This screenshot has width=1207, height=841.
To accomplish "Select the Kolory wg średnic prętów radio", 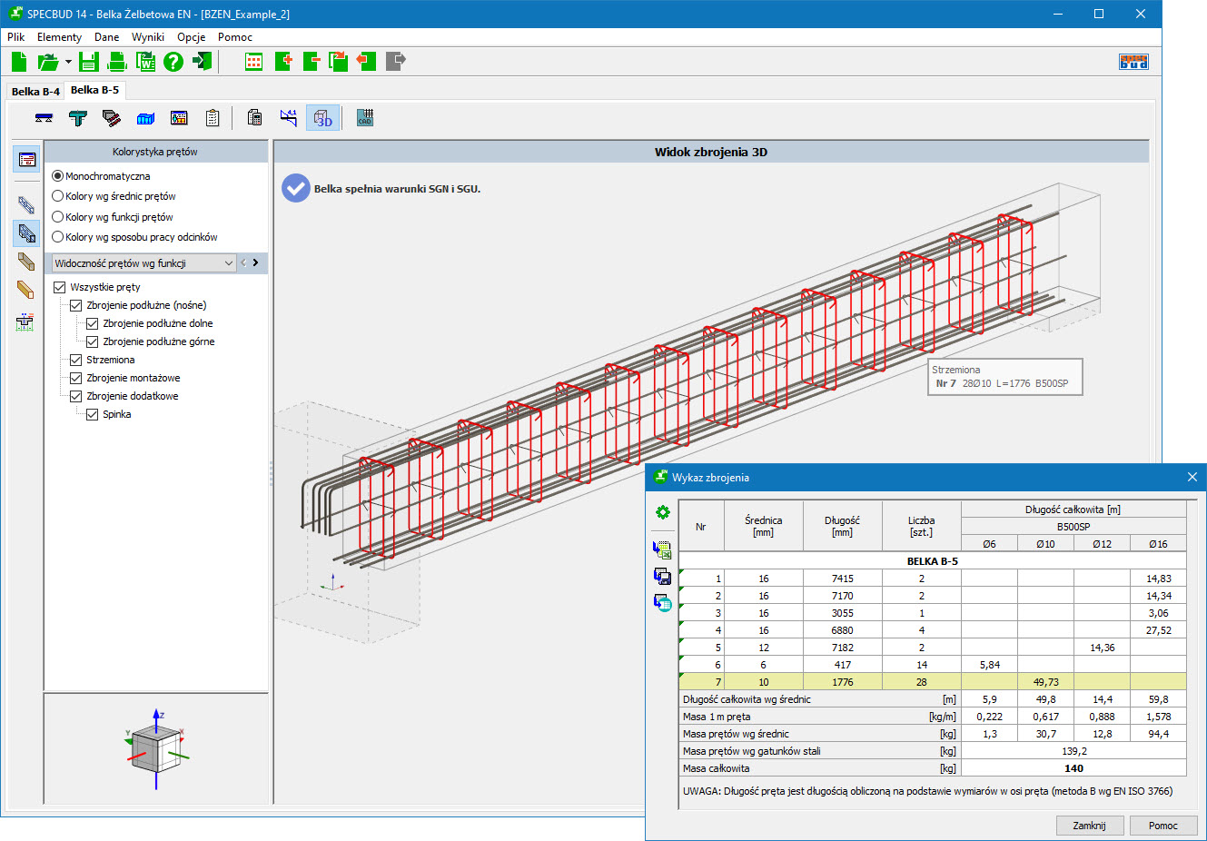I will (x=58, y=196).
